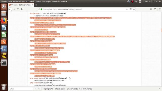Jump to previous find match
This screenshot has height=91, width=162.
35,89
